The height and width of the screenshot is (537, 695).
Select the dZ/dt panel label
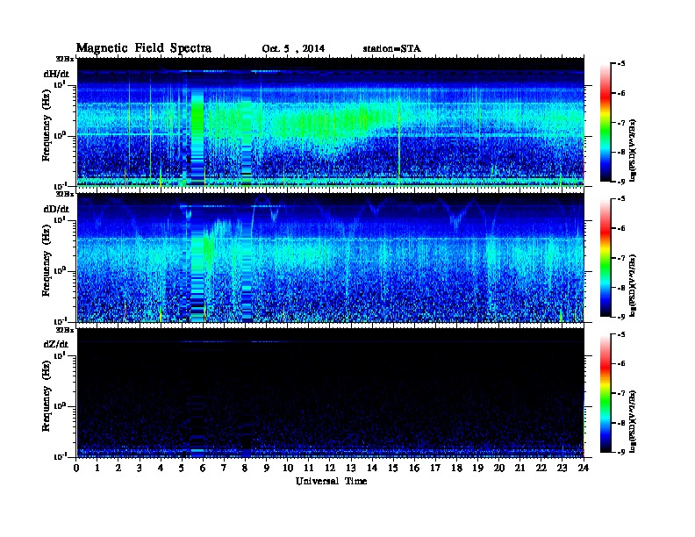pyautogui.click(x=56, y=344)
